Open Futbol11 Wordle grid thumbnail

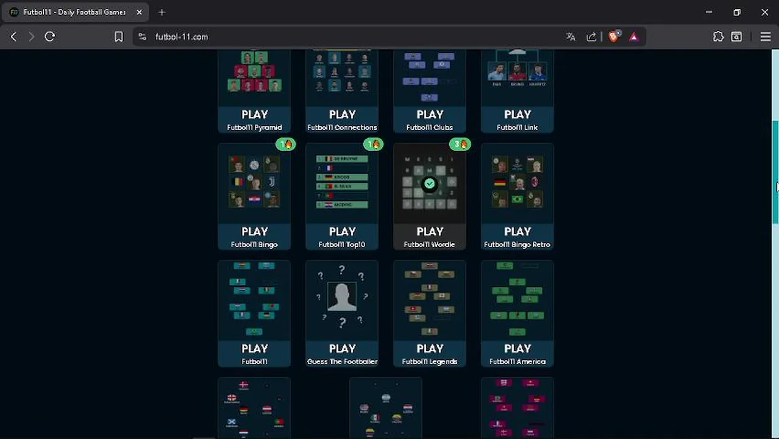pos(430,184)
